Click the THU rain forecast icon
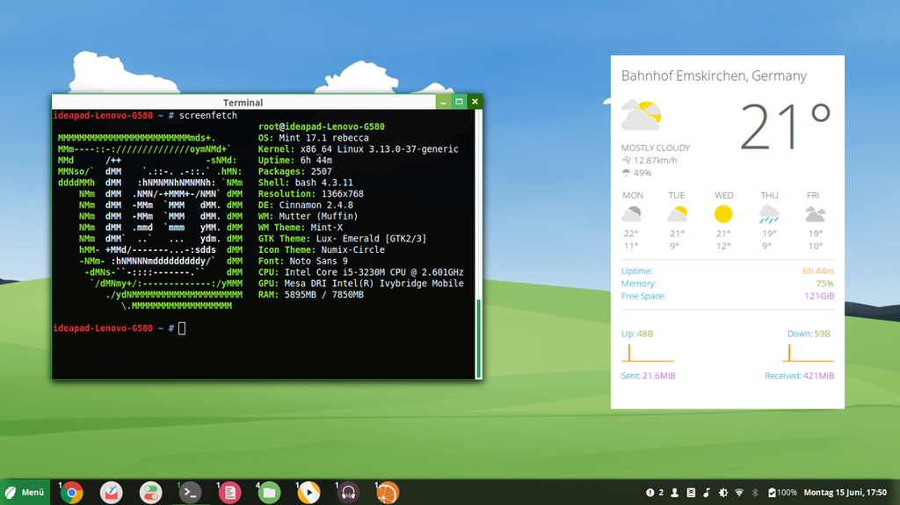This screenshot has width=900, height=505. (769, 214)
